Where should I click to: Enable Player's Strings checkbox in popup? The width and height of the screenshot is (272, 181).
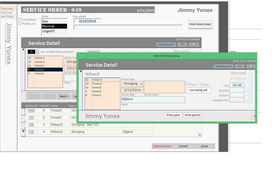tap(187, 84)
